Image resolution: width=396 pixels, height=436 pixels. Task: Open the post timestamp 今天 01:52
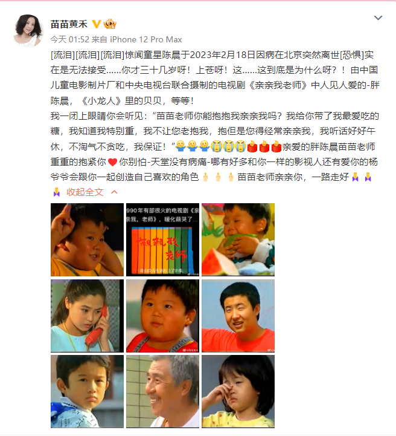(70, 39)
